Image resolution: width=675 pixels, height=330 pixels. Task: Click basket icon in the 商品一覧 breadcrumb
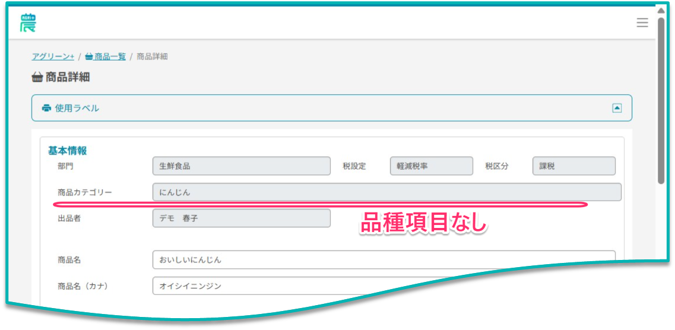point(89,56)
